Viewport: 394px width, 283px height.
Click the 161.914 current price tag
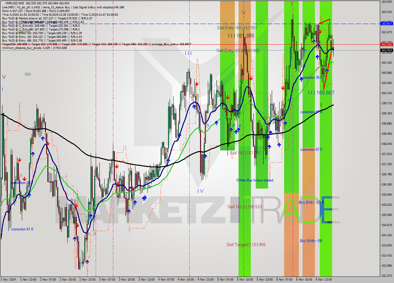click(x=387, y=50)
